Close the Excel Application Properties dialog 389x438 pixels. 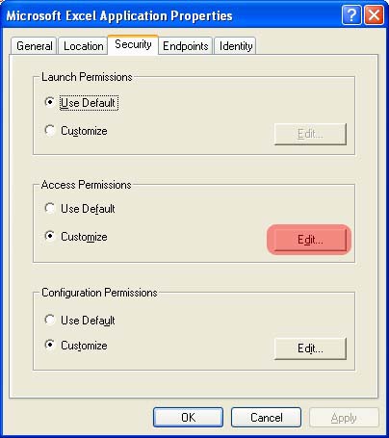374,14
